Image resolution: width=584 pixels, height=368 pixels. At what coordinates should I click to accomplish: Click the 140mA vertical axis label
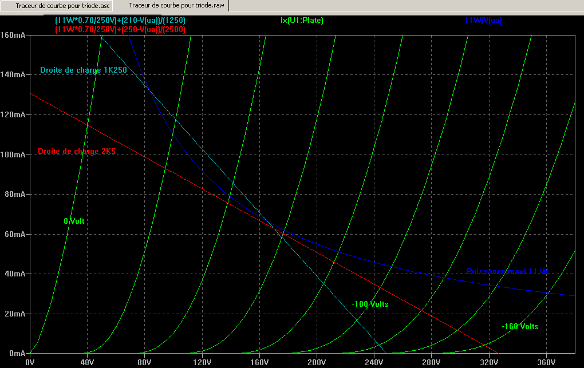pos(13,74)
